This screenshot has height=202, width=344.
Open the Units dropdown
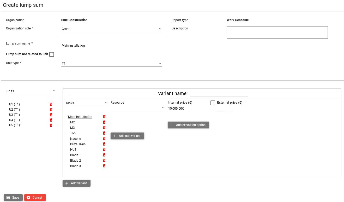coord(31,91)
